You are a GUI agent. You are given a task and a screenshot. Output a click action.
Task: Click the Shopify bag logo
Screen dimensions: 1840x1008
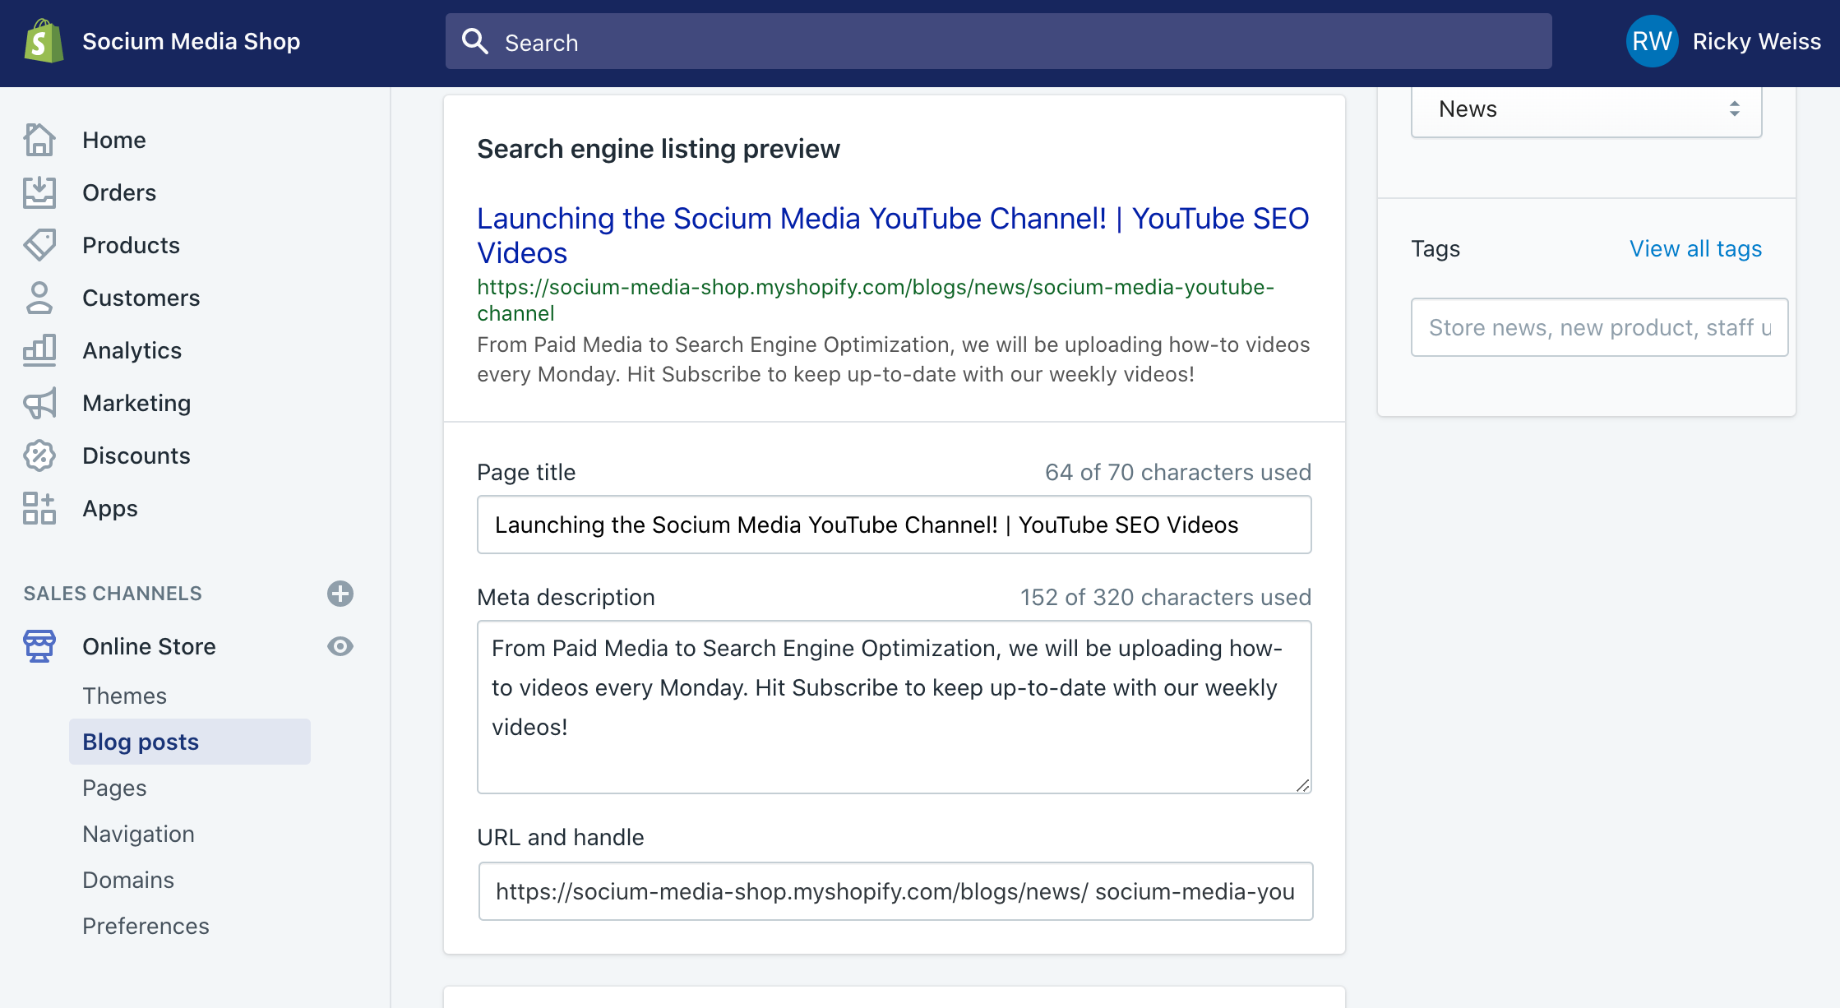click(44, 41)
